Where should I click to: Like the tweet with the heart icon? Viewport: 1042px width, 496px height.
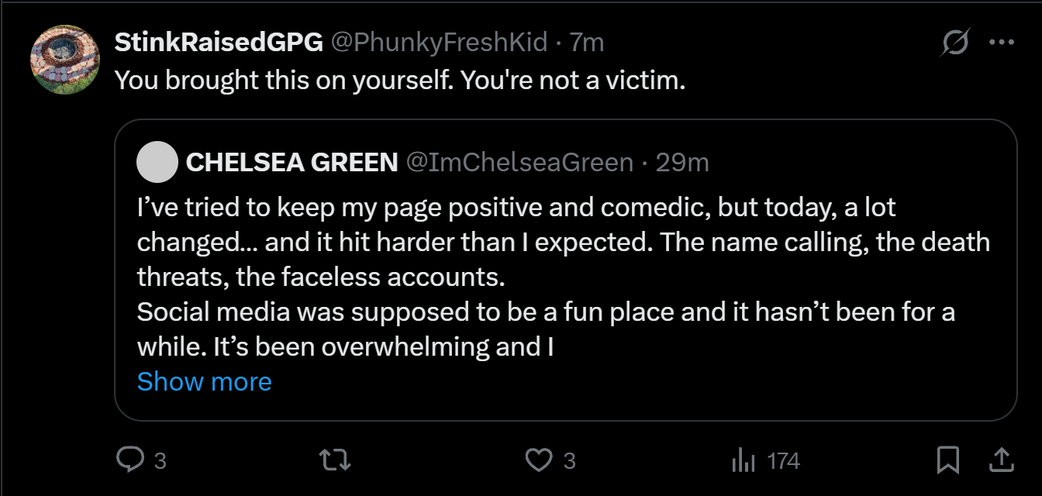[x=538, y=460]
